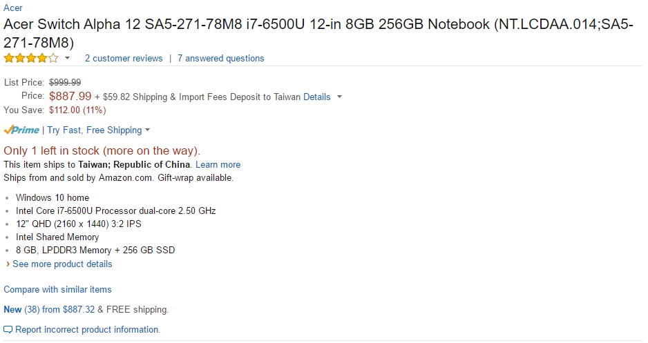Click the Prime logo icon
The image size is (648, 343).
pos(21,130)
